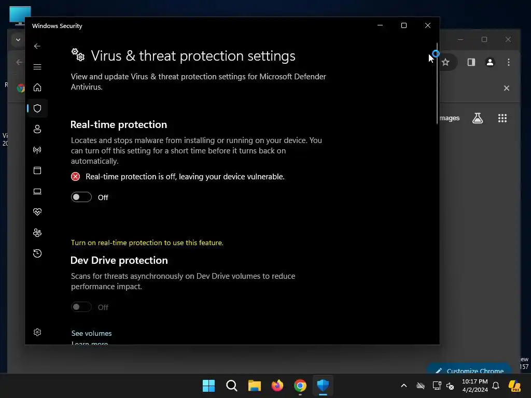
Task: Open App & browser control icon
Action: (x=37, y=170)
